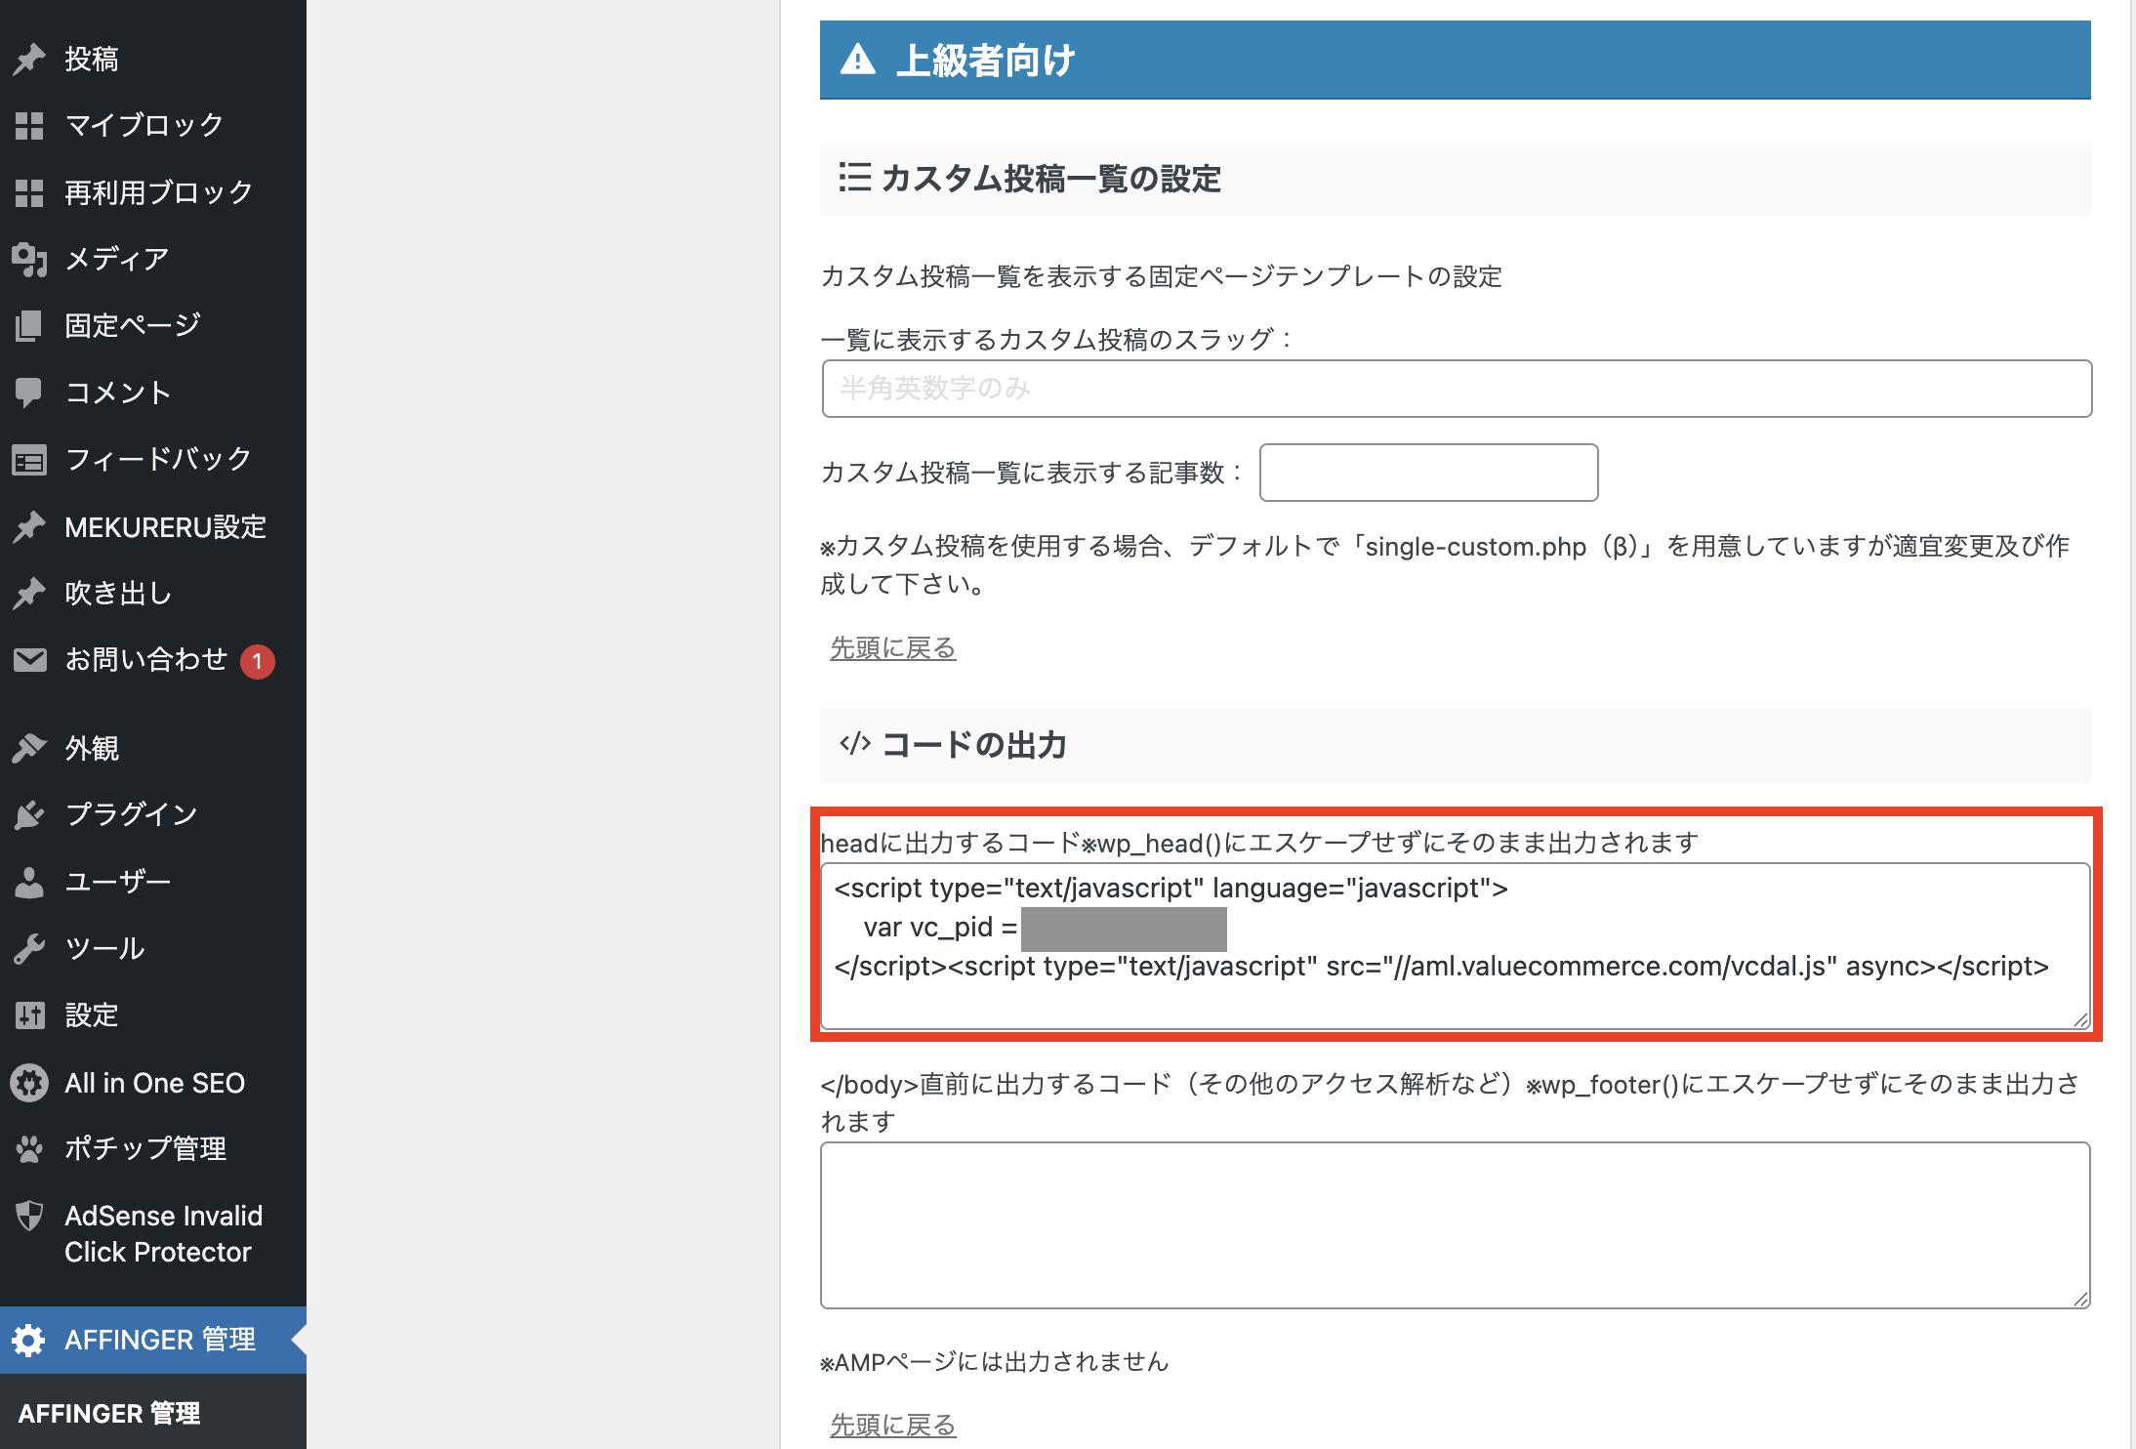Click the メディア media icon
Viewport: 2136px width, 1449px height.
coord(29,259)
